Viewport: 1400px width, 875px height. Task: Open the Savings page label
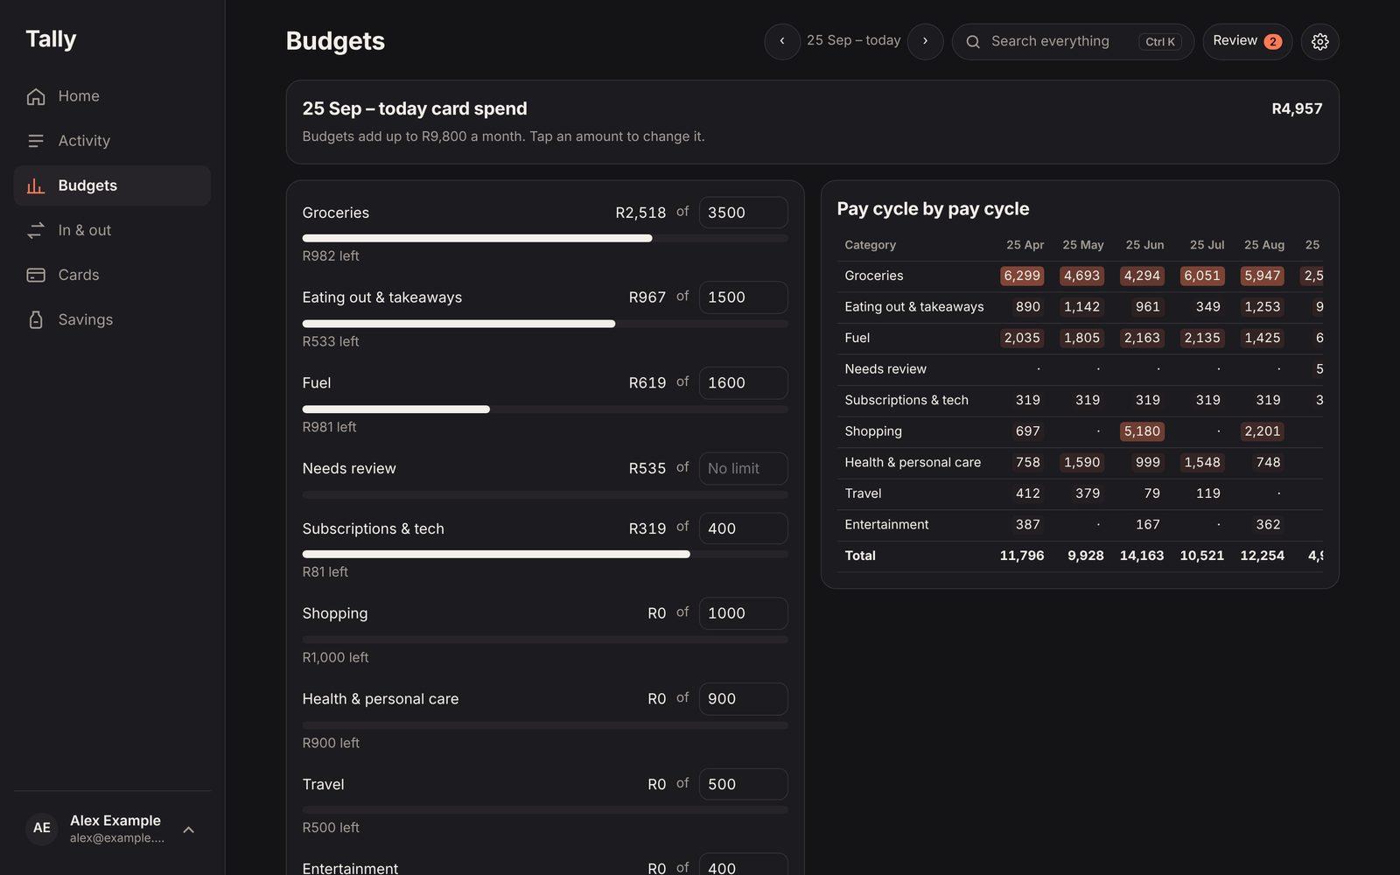click(x=86, y=319)
